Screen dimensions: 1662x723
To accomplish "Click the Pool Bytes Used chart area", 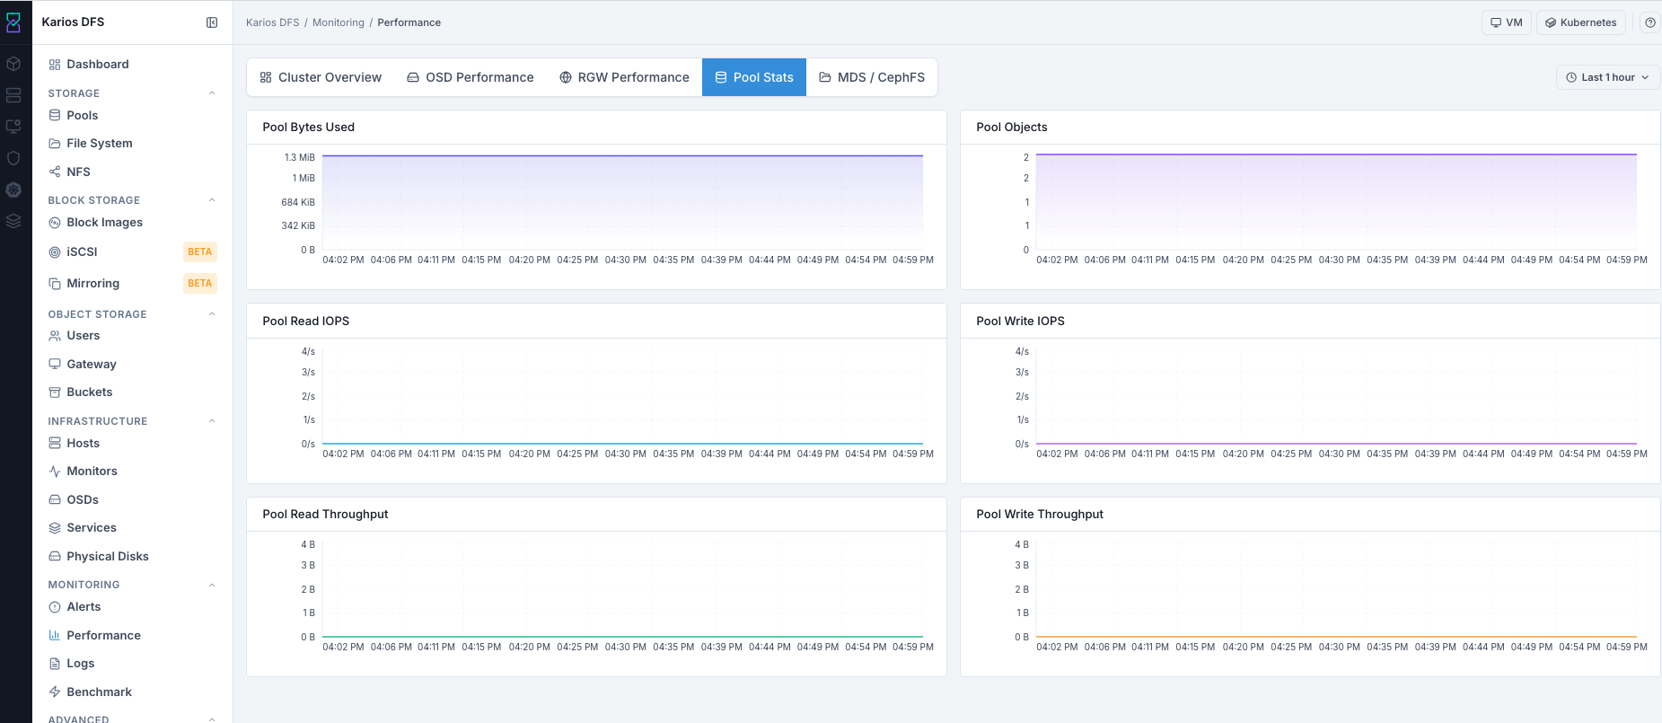I will click(622, 202).
